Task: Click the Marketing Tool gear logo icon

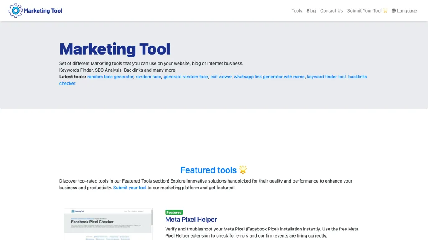Action: (x=16, y=10)
